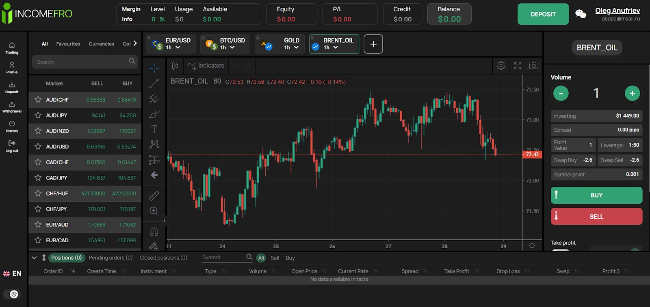Collapse the chart drawing toolbar handle
Viewport: 650px width, 307px height.
(x=165, y=221)
